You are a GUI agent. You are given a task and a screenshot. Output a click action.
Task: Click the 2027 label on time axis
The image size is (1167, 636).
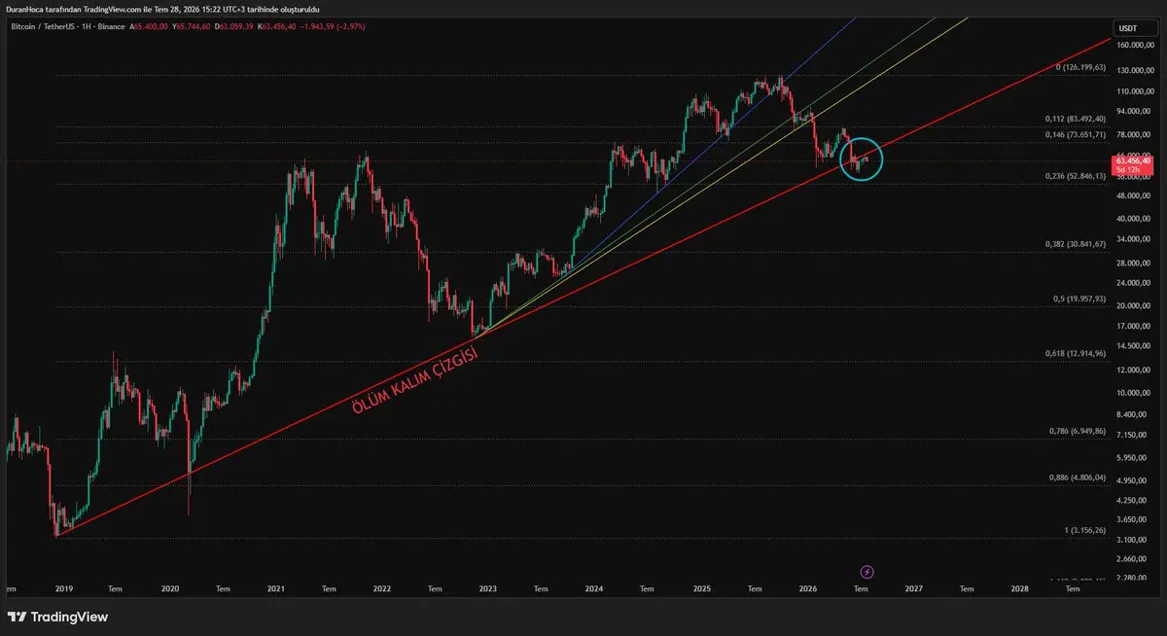tap(913, 588)
